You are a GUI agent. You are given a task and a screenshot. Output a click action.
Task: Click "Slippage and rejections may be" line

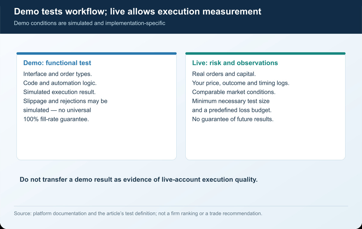65,101
